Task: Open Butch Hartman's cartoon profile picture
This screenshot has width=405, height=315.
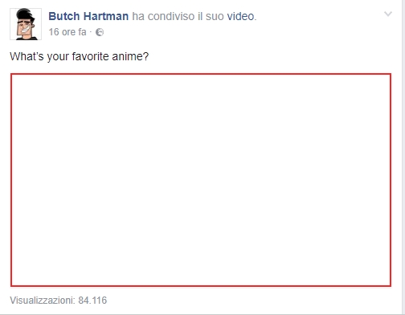Action: (x=26, y=24)
